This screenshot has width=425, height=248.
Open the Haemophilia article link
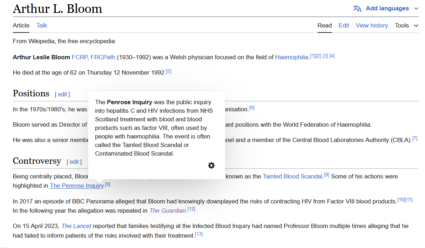coord(292,57)
